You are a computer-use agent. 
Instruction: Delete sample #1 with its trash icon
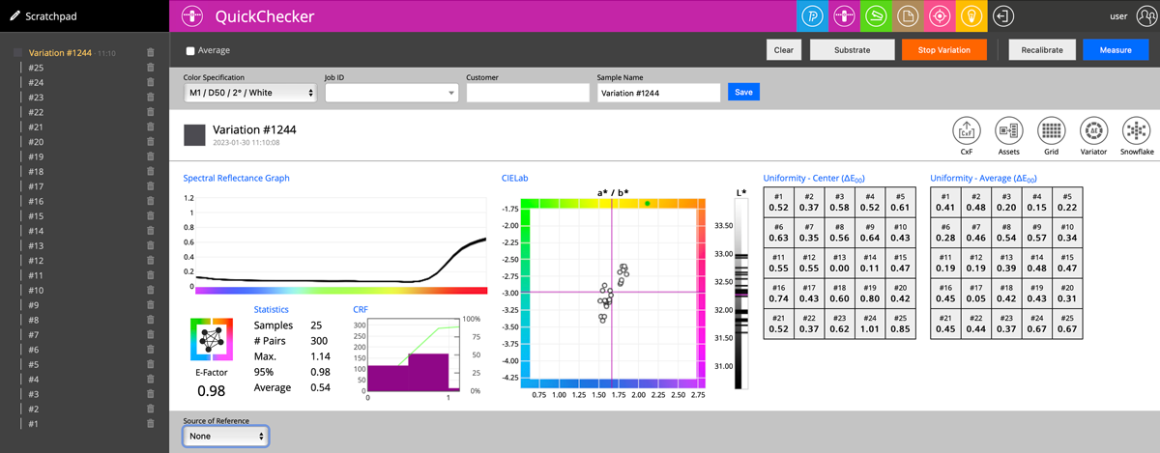coord(151,423)
